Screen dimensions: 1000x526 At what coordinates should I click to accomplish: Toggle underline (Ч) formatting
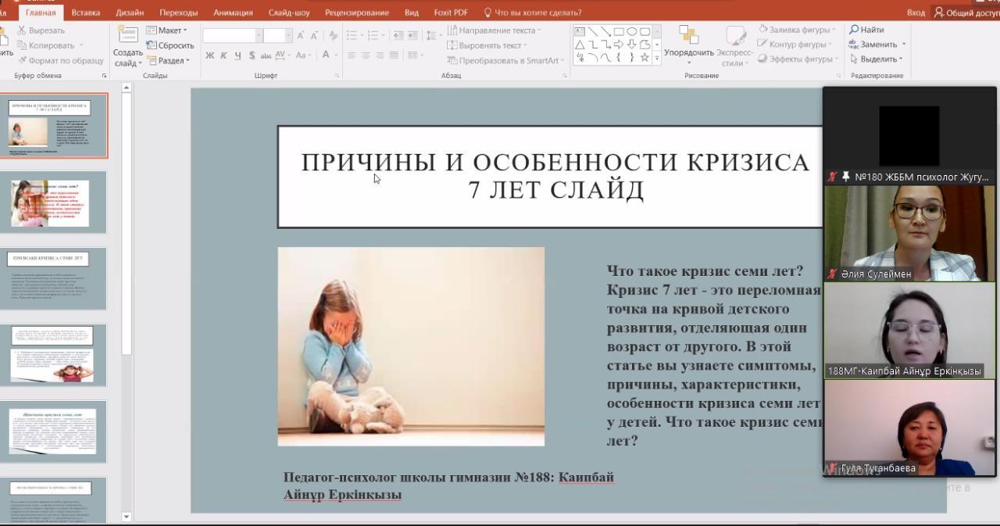[237, 55]
